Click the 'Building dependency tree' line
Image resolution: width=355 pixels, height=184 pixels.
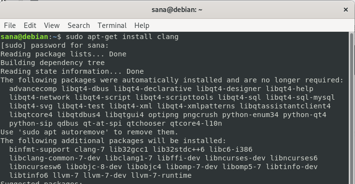click(x=53, y=63)
